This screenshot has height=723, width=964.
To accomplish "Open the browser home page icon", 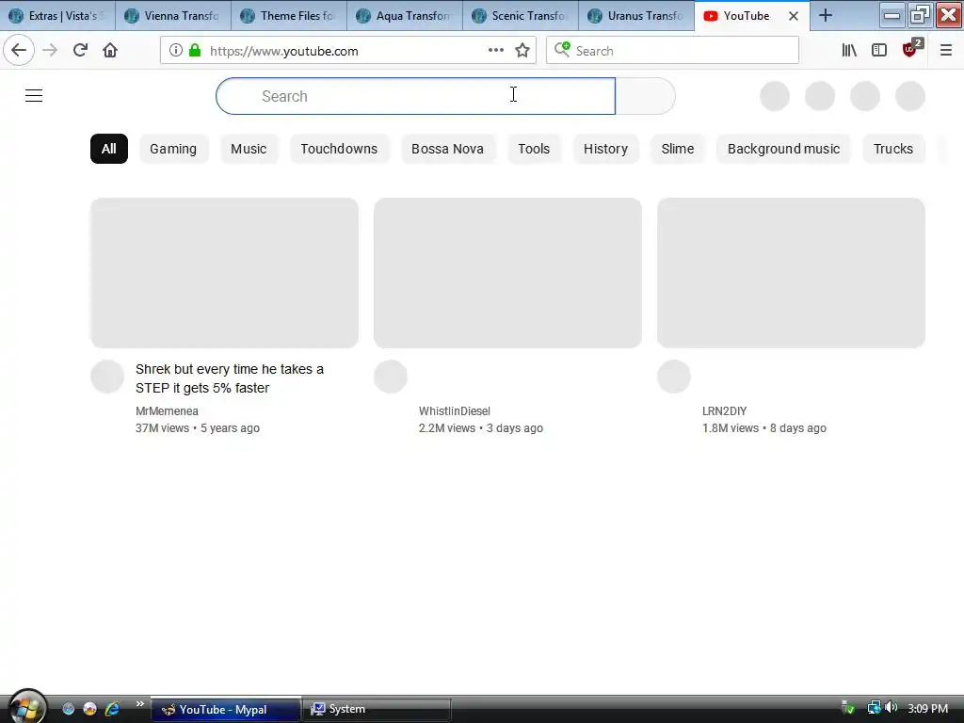I will [x=110, y=51].
